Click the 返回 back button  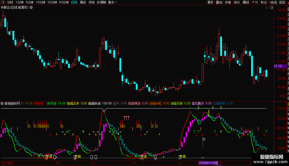coord(282,3)
